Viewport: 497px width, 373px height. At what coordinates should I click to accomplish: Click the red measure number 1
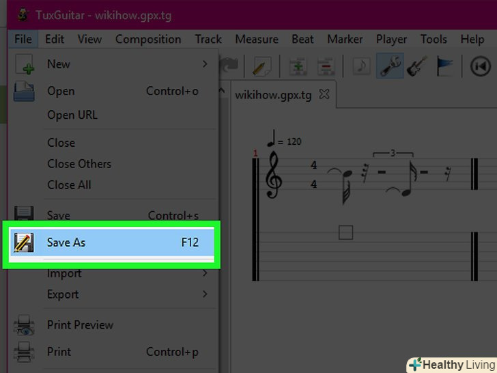[255, 154]
